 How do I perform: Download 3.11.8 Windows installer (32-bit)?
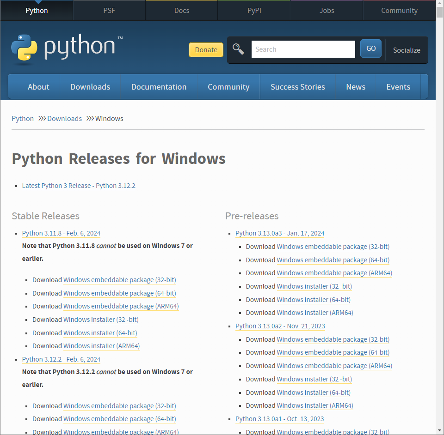[101, 320]
